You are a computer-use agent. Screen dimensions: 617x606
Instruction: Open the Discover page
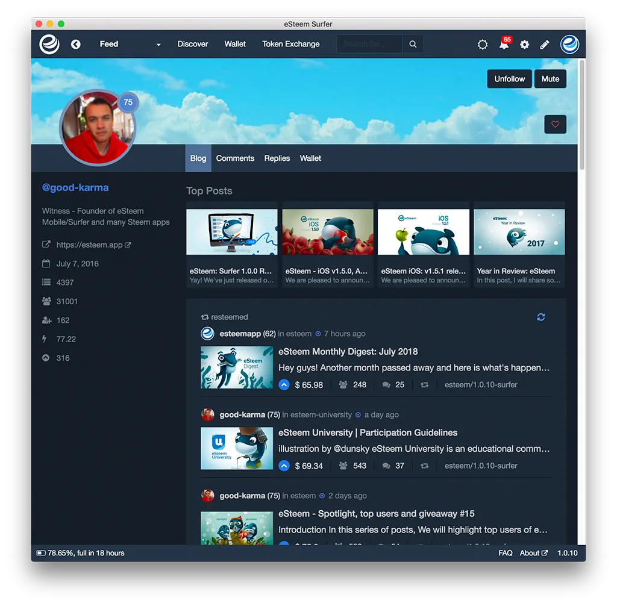point(192,44)
